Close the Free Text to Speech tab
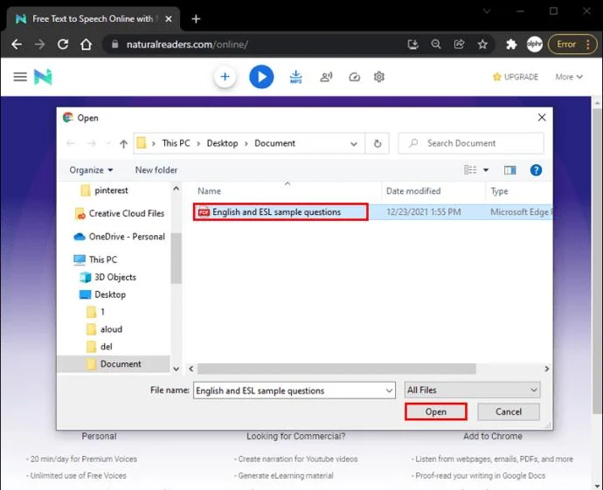This screenshot has width=603, height=490. (x=169, y=19)
